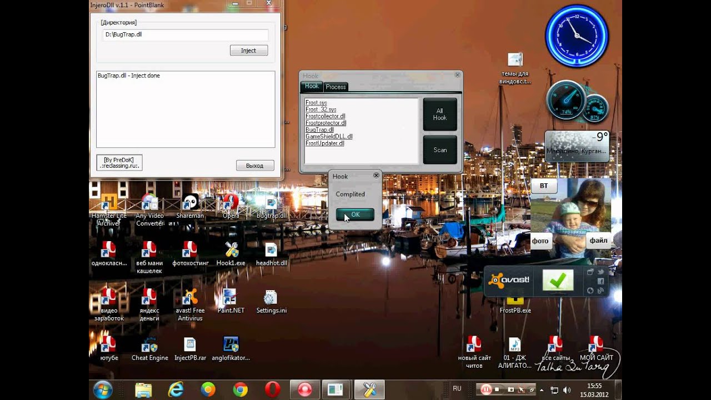The width and height of the screenshot is (711, 400).
Task: Click the update icon in avast gadget
Action: [x=590, y=291]
